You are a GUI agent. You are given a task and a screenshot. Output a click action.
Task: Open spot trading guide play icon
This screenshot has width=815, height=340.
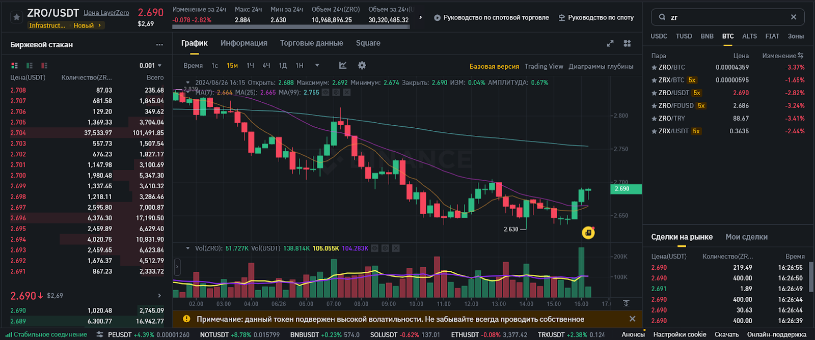tap(437, 17)
